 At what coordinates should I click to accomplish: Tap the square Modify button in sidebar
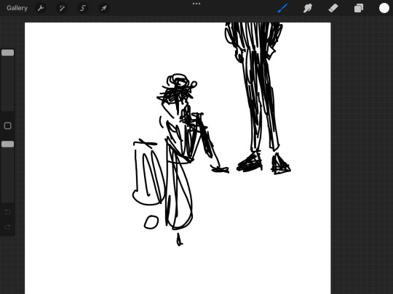point(8,126)
